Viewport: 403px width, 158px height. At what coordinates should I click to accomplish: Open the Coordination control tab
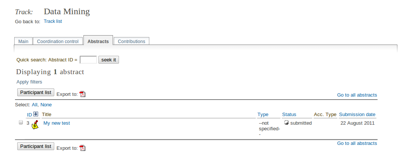(x=58, y=41)
